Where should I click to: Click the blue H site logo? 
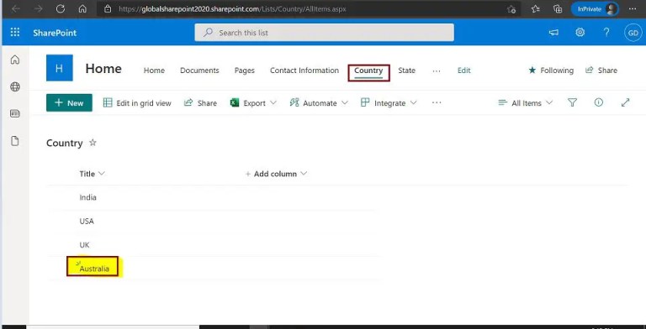(x=60, y=68)
